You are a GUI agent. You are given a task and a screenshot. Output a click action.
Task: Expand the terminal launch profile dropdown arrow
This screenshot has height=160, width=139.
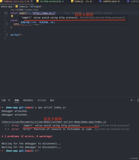[135, 100]
